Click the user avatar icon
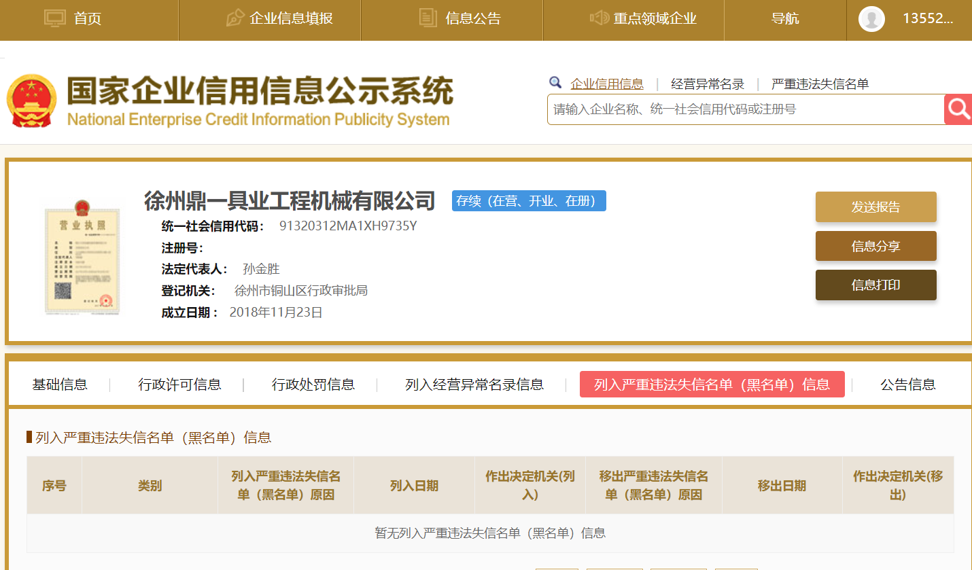The image size is (972, 570). (871, 18)
